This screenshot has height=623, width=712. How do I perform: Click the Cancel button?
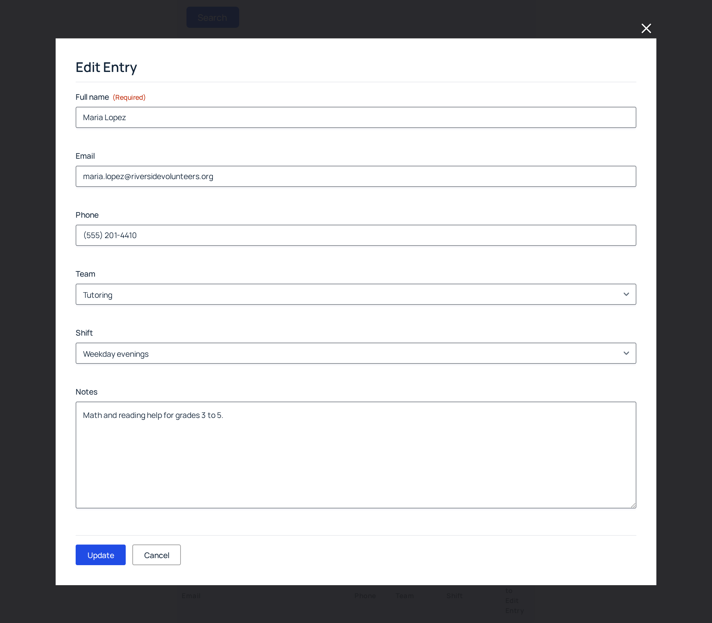point(156,555)
